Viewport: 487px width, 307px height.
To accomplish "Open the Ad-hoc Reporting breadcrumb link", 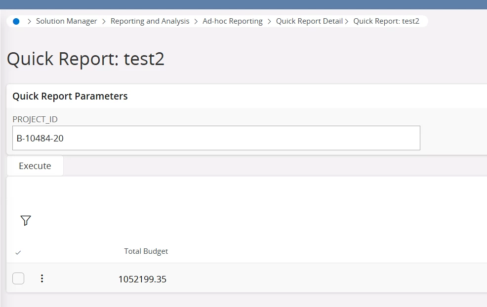I will 233,21.
